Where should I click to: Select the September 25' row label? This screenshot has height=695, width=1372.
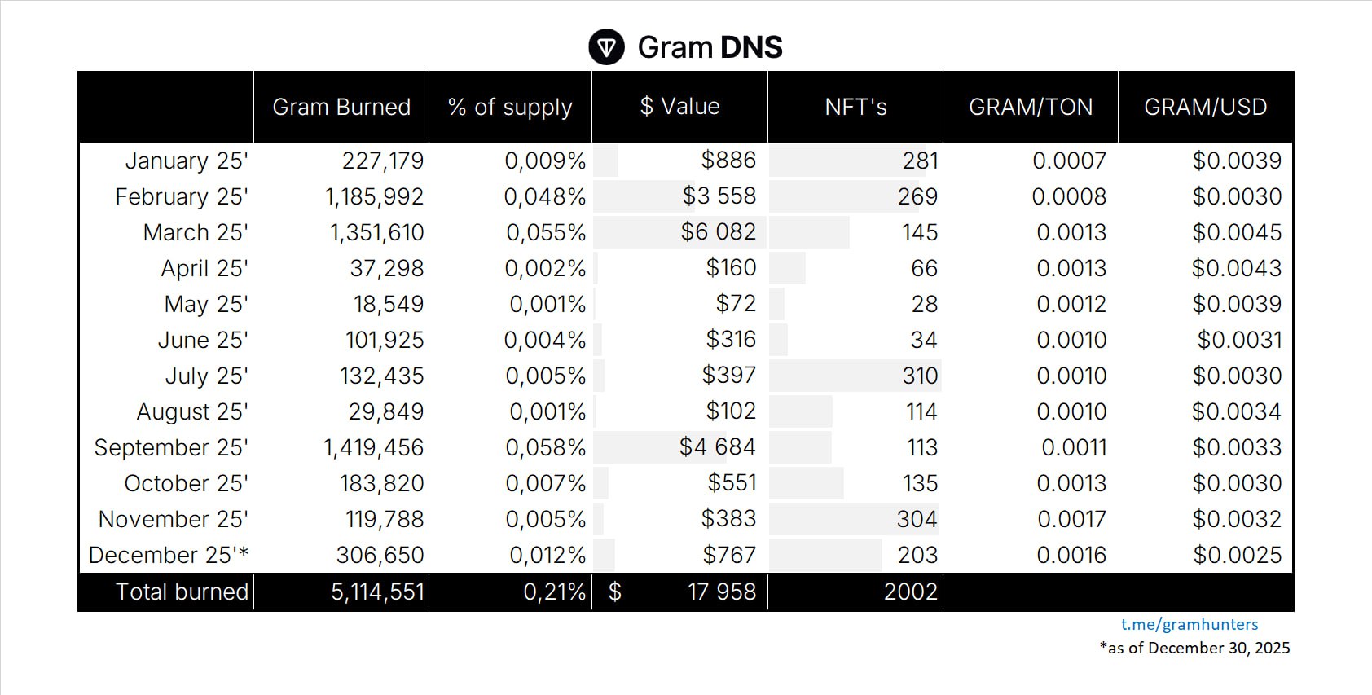tap(171, 447)
